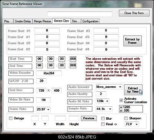Click the Start Time hours field

tap(39, 59)
